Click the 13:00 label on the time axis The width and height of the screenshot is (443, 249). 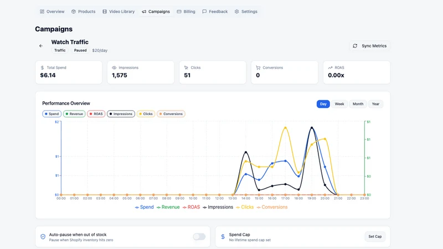point(233,199)
